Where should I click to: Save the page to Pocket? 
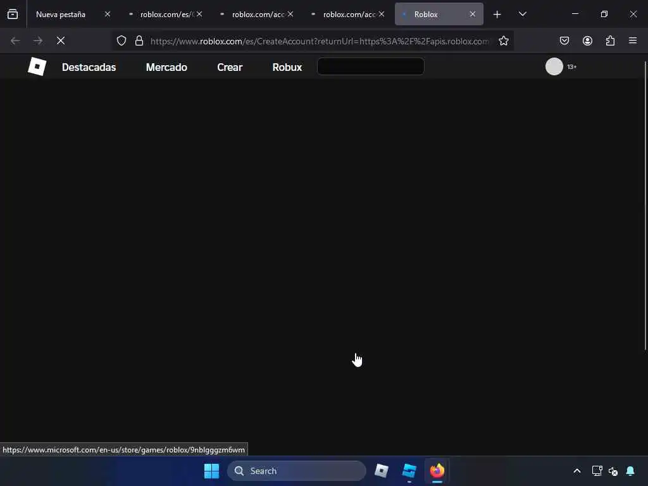564,40
